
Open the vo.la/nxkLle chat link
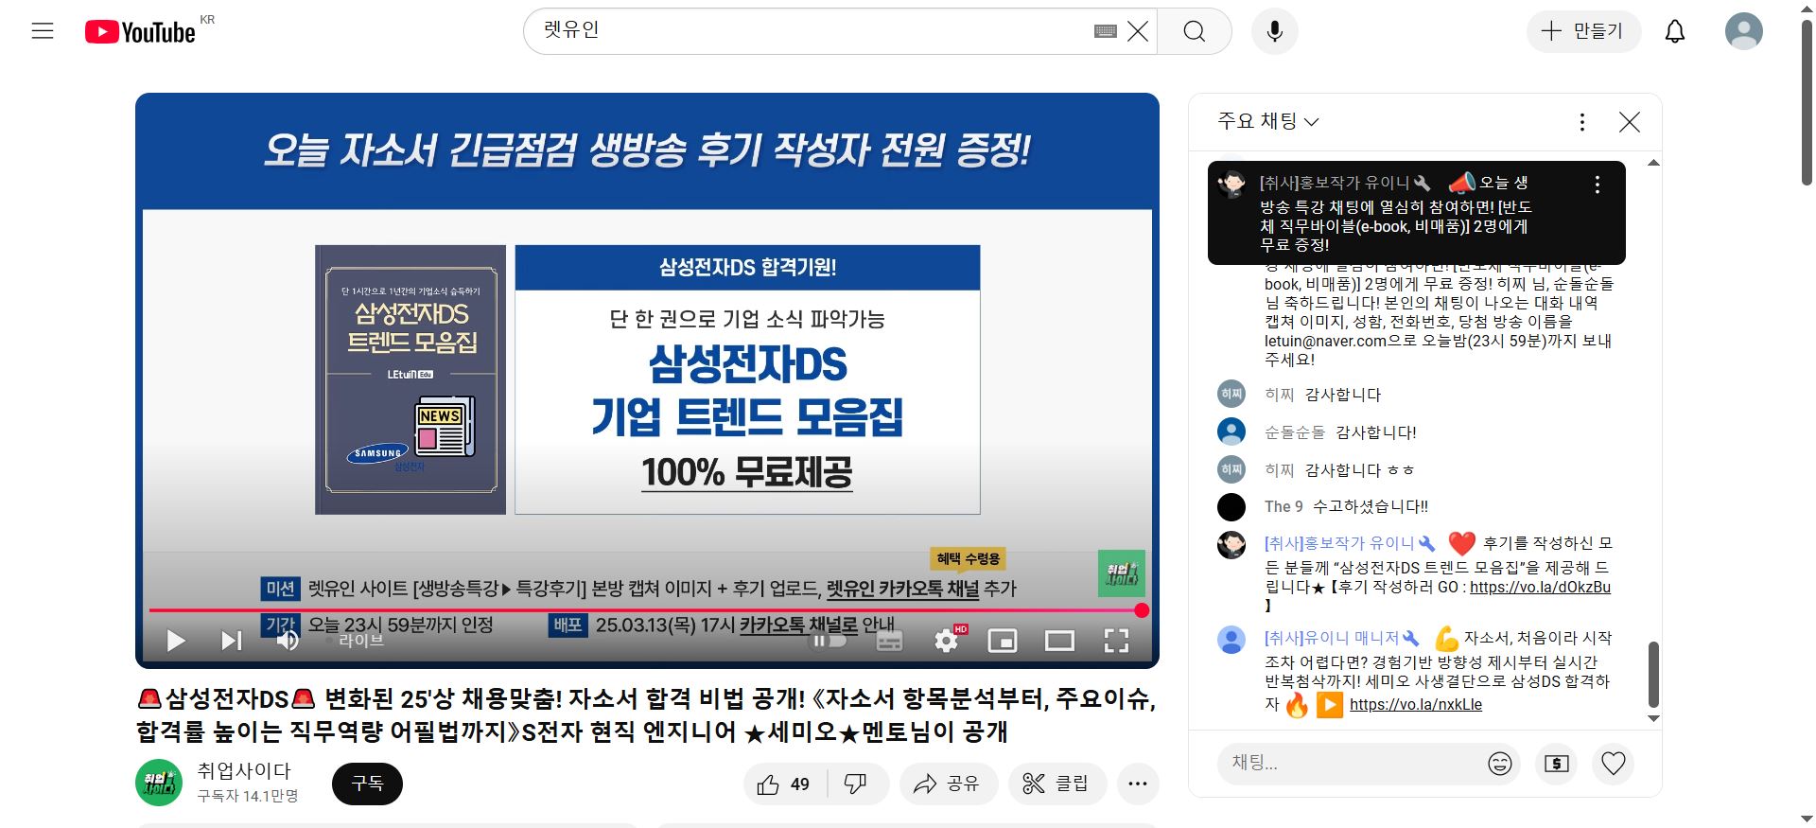pos(1415,704)
